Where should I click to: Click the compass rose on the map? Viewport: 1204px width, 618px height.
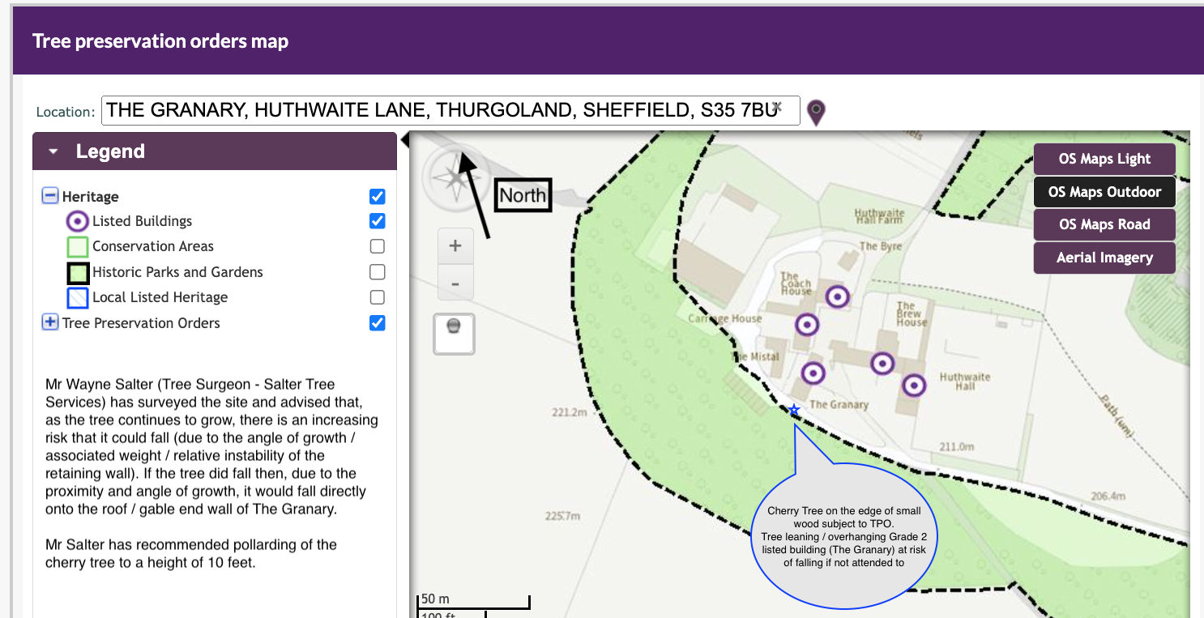point(455,176)
